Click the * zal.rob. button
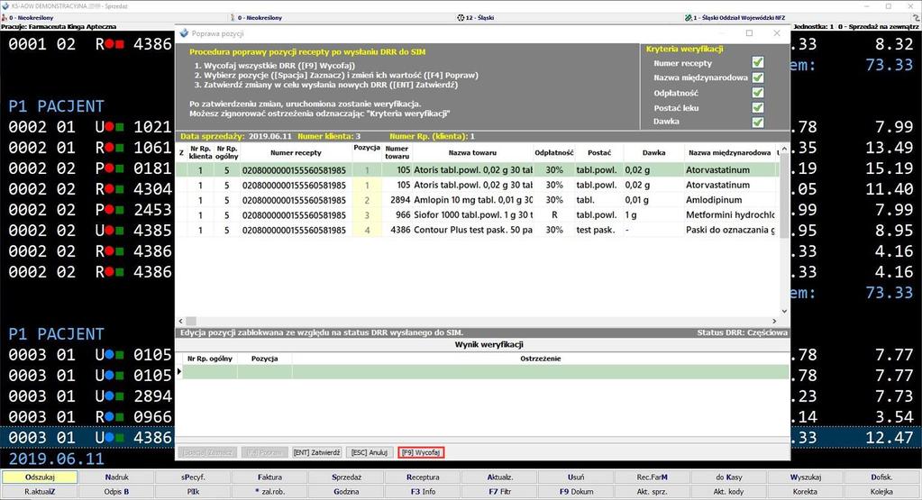The width and height of the screenshot is (922, 500). pos(269,492)
